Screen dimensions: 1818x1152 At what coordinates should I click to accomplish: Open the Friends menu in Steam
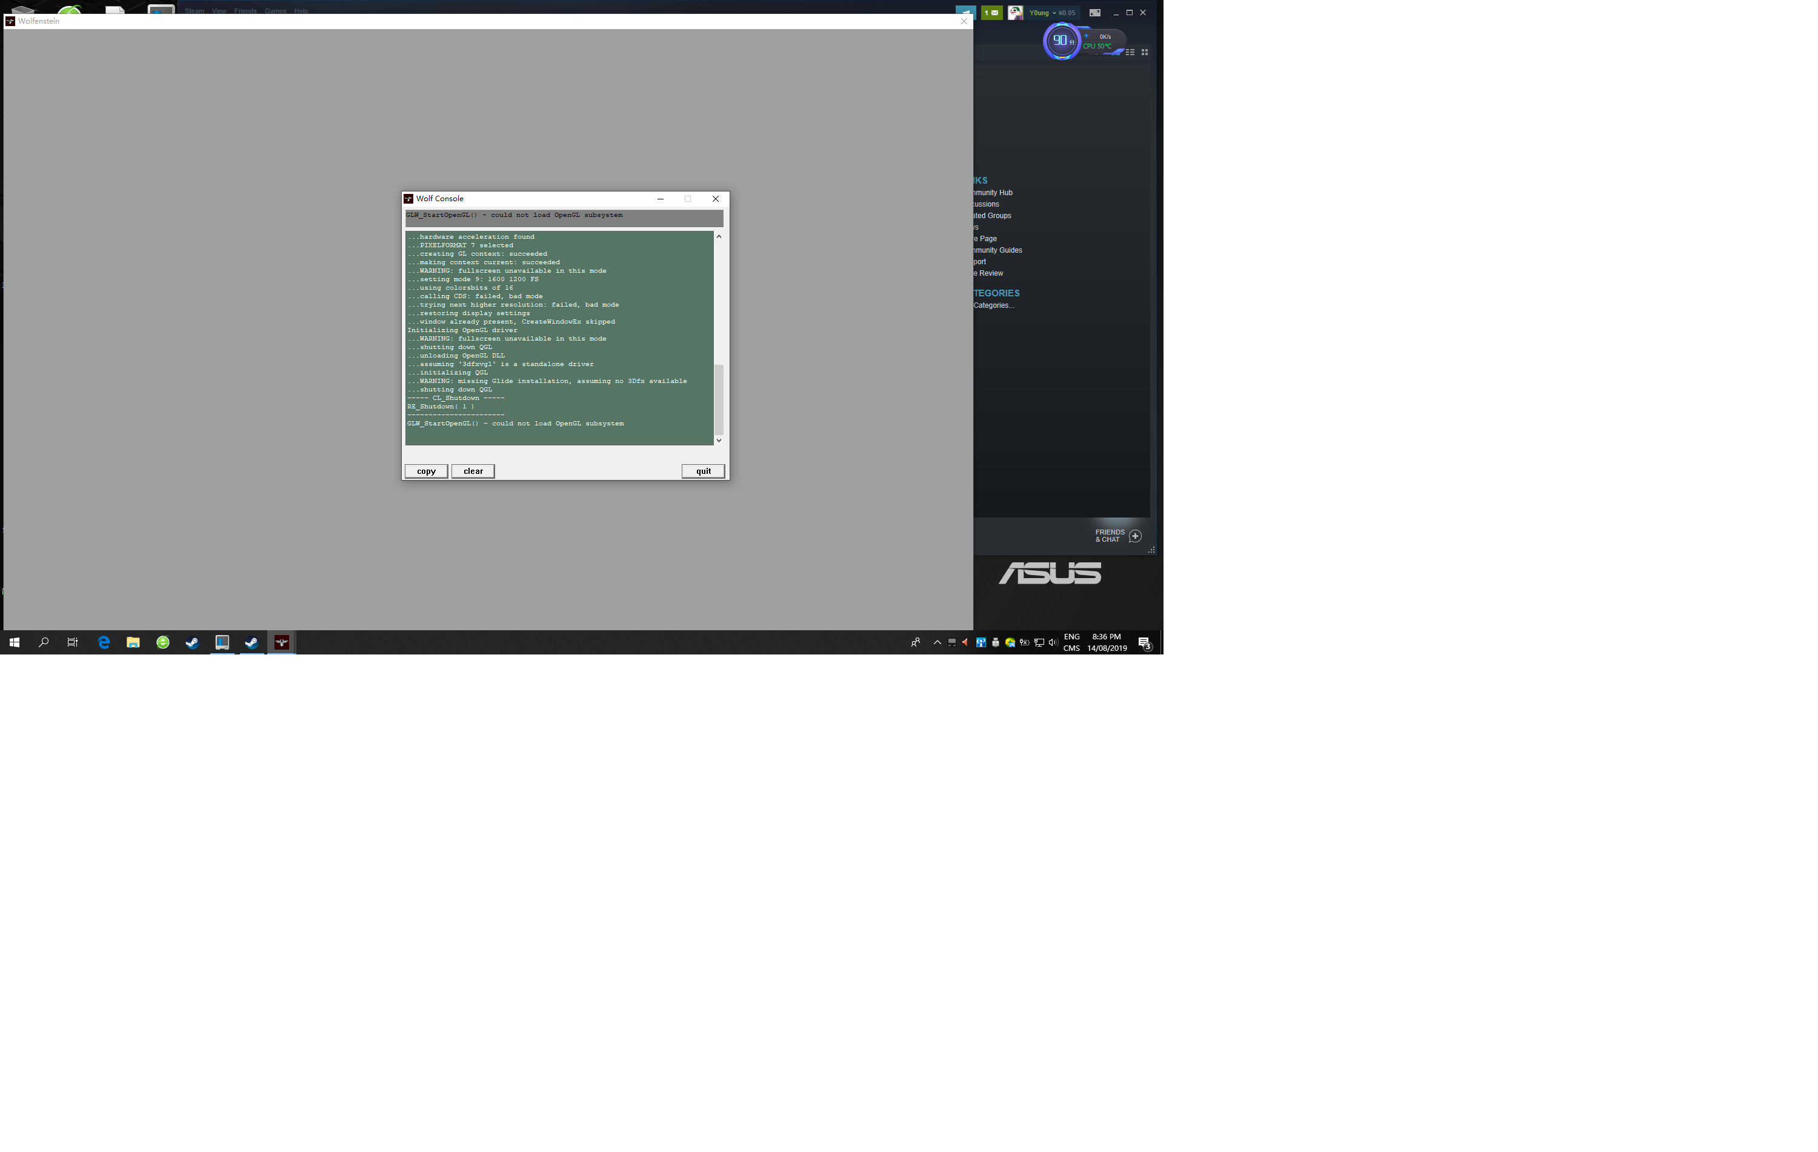[245, 10]
